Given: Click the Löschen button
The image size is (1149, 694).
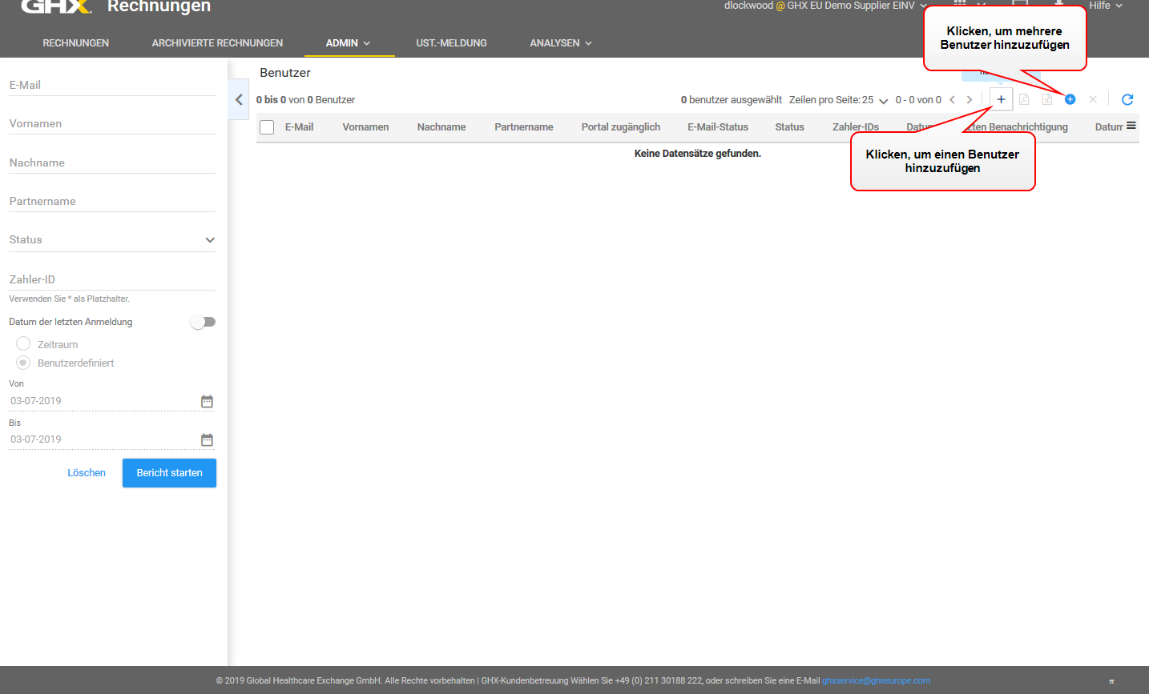Looking at the screenshot, I should [87, 473].
